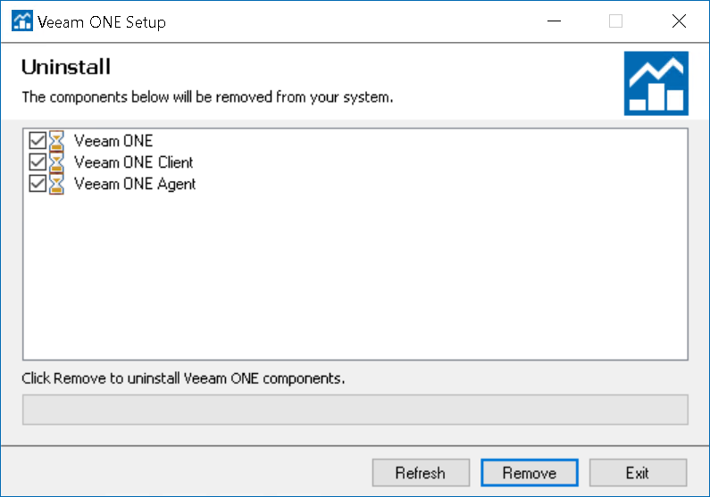710x497 pixels.
Task: Click the Exit button
Action: pyautogui.click(x=638, y=473)
